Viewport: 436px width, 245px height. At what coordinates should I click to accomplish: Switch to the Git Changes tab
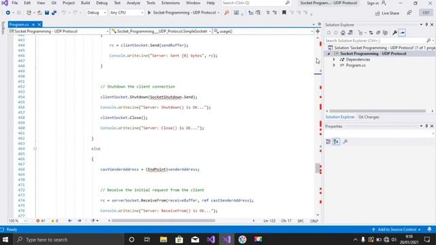point(369,117)
